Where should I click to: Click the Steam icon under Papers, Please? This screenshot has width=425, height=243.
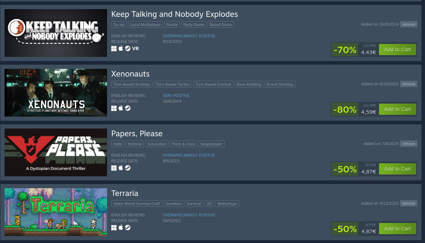coord(128,168)
